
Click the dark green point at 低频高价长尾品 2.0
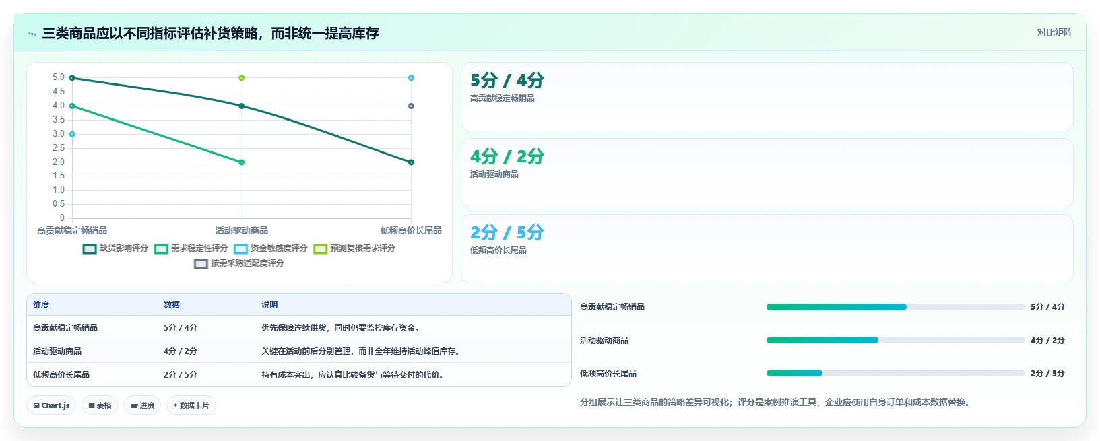[x=411, y=162]
